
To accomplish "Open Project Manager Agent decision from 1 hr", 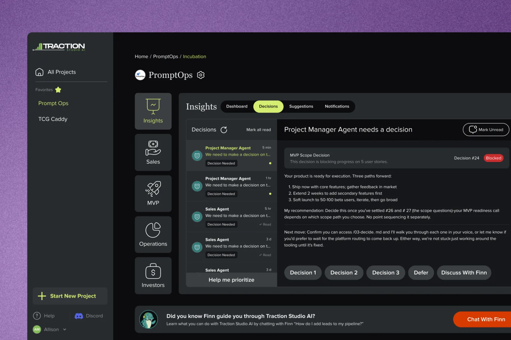I will (232, 186).
